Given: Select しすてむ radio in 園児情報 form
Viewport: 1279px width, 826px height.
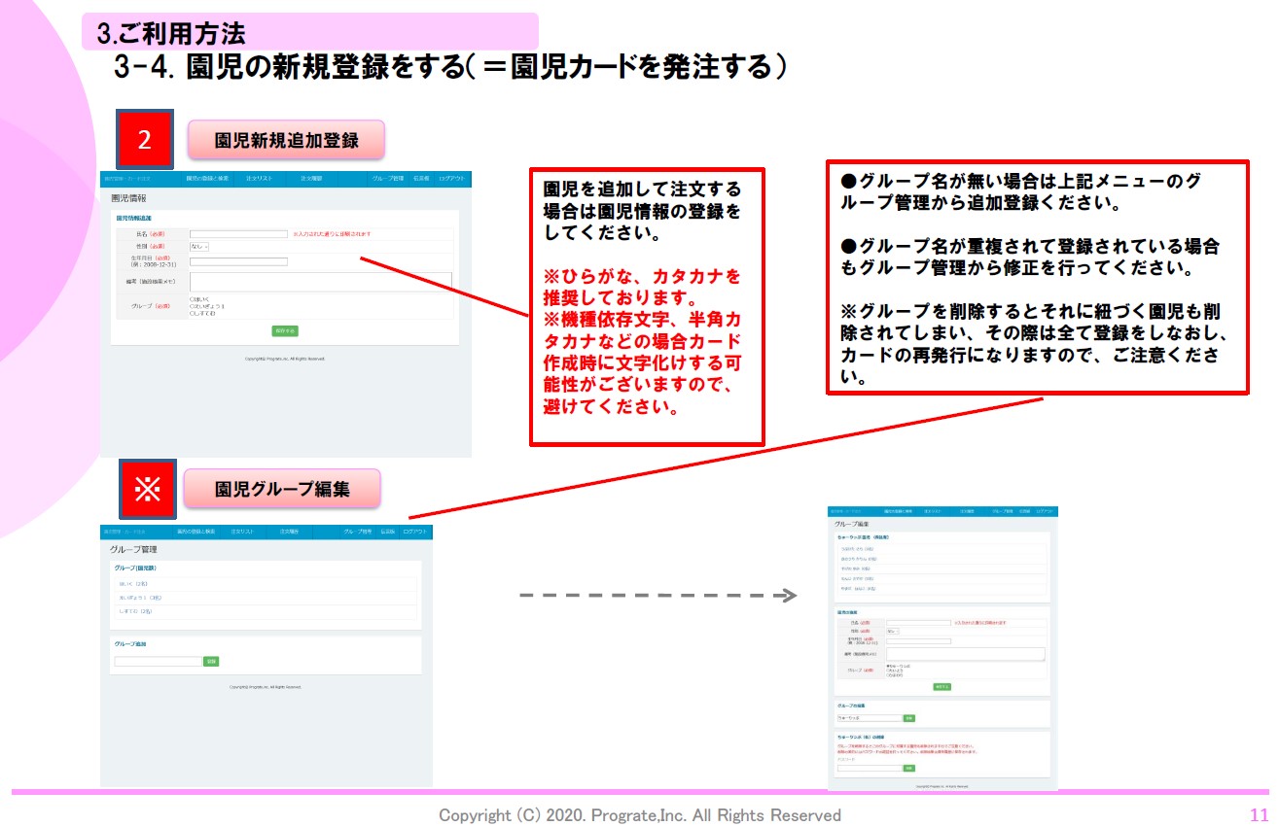Looking at the screenshot, I should pos(192,314).
